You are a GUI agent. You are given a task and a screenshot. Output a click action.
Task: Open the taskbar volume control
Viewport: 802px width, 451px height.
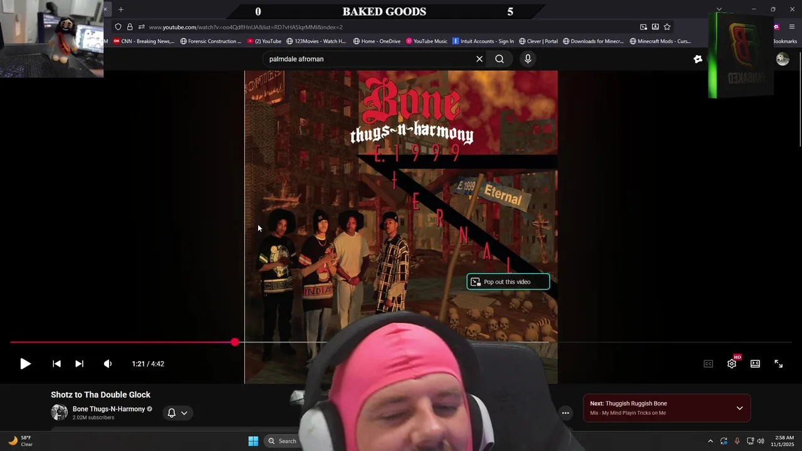coord(761,441)
